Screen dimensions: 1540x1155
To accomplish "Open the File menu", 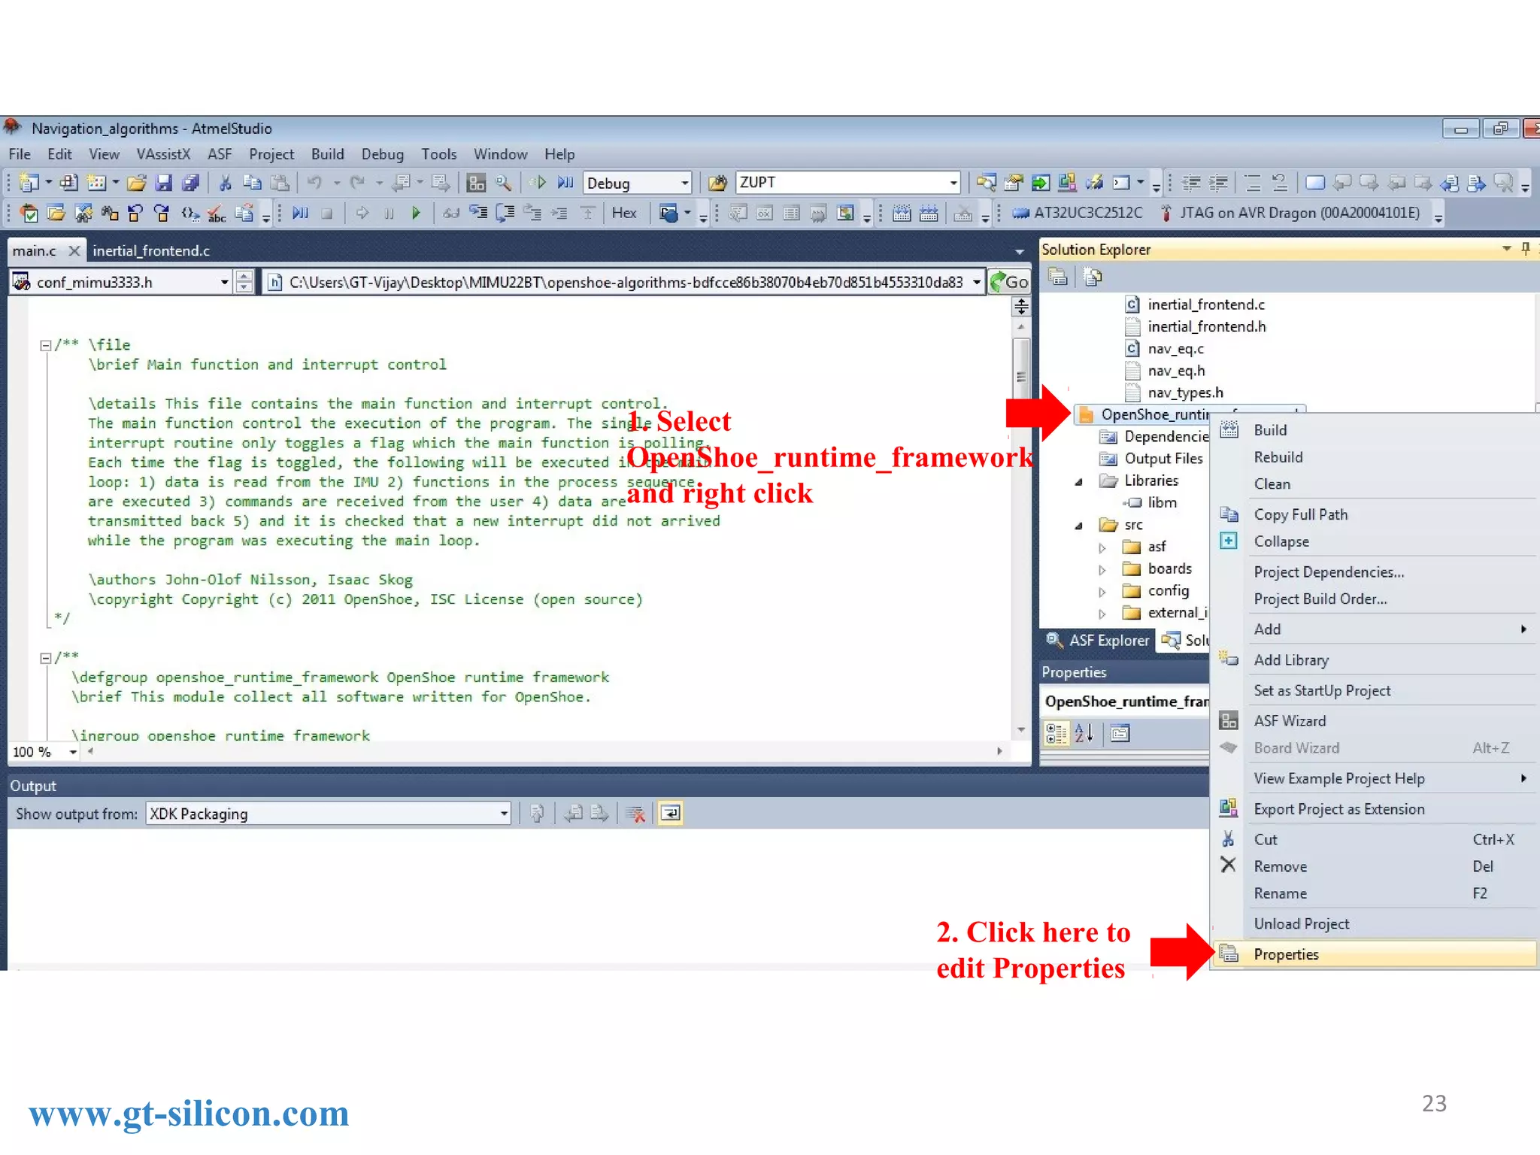I will 20,154.
